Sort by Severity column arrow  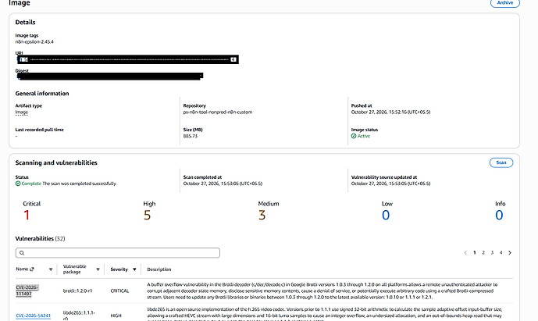[134, 269]
